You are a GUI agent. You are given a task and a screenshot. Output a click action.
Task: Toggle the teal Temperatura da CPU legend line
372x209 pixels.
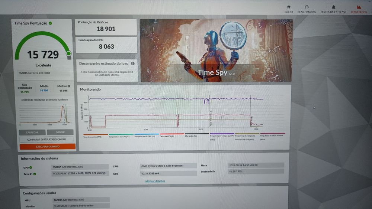(x=121, y=134)
